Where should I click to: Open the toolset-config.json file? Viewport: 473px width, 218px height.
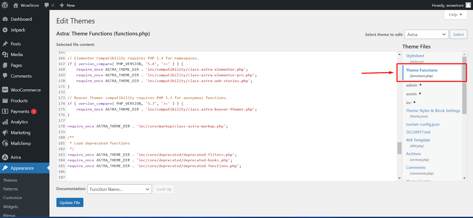[423, 124]
